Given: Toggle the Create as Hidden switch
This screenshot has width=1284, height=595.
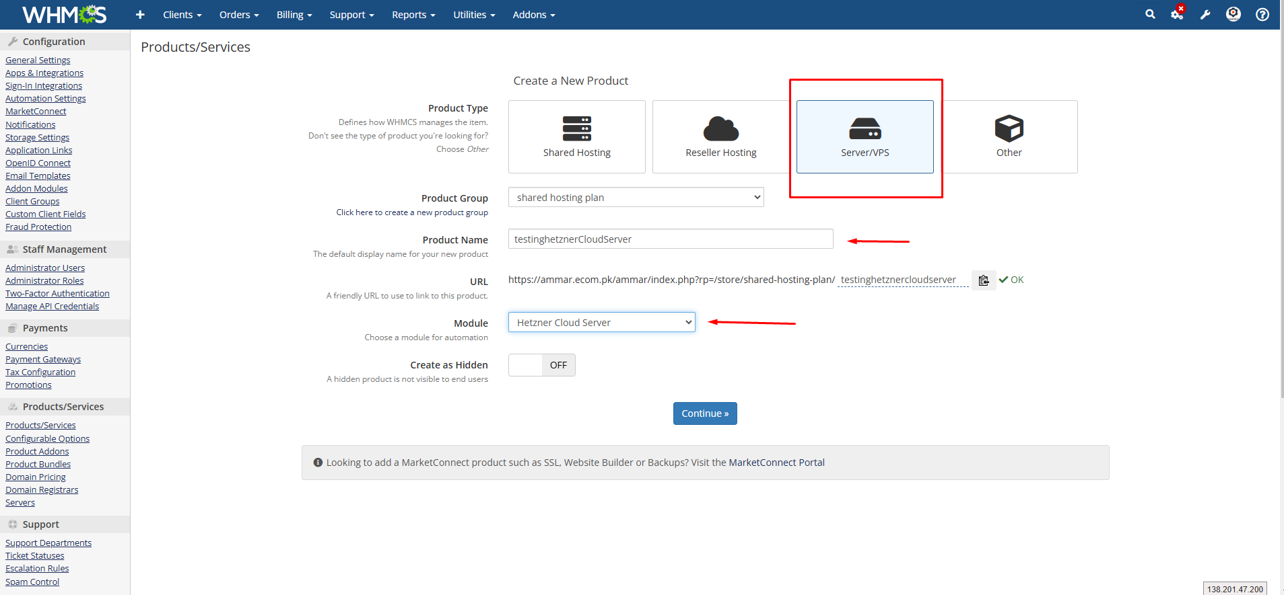Looking at the screenshot, I should (x=541, y=365).
